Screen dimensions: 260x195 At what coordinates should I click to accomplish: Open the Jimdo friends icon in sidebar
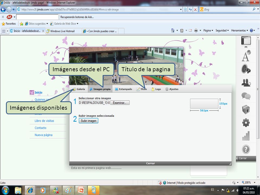pos(246,83)
